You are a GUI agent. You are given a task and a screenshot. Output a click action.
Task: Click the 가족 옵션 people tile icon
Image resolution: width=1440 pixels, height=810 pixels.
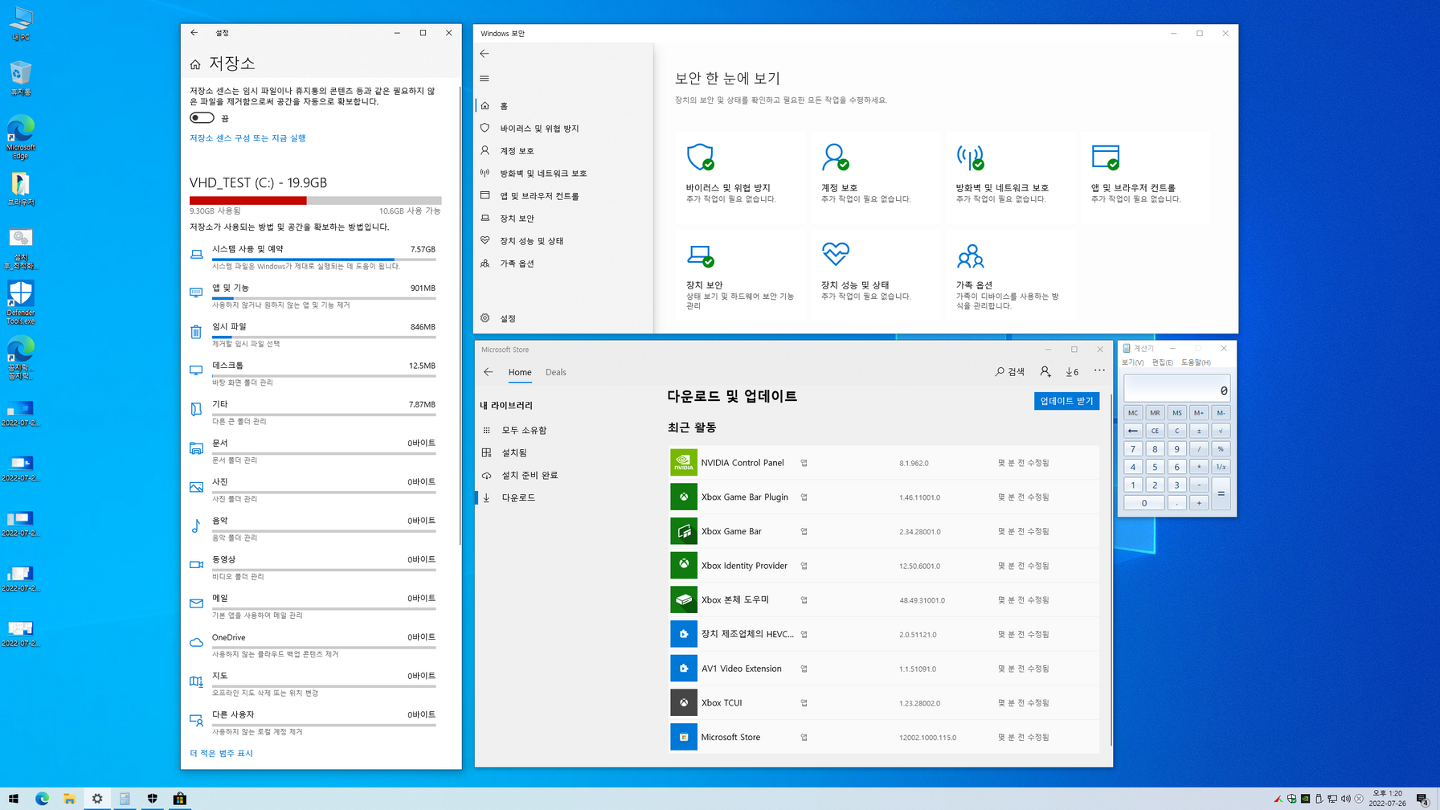[x=970, y=256]
